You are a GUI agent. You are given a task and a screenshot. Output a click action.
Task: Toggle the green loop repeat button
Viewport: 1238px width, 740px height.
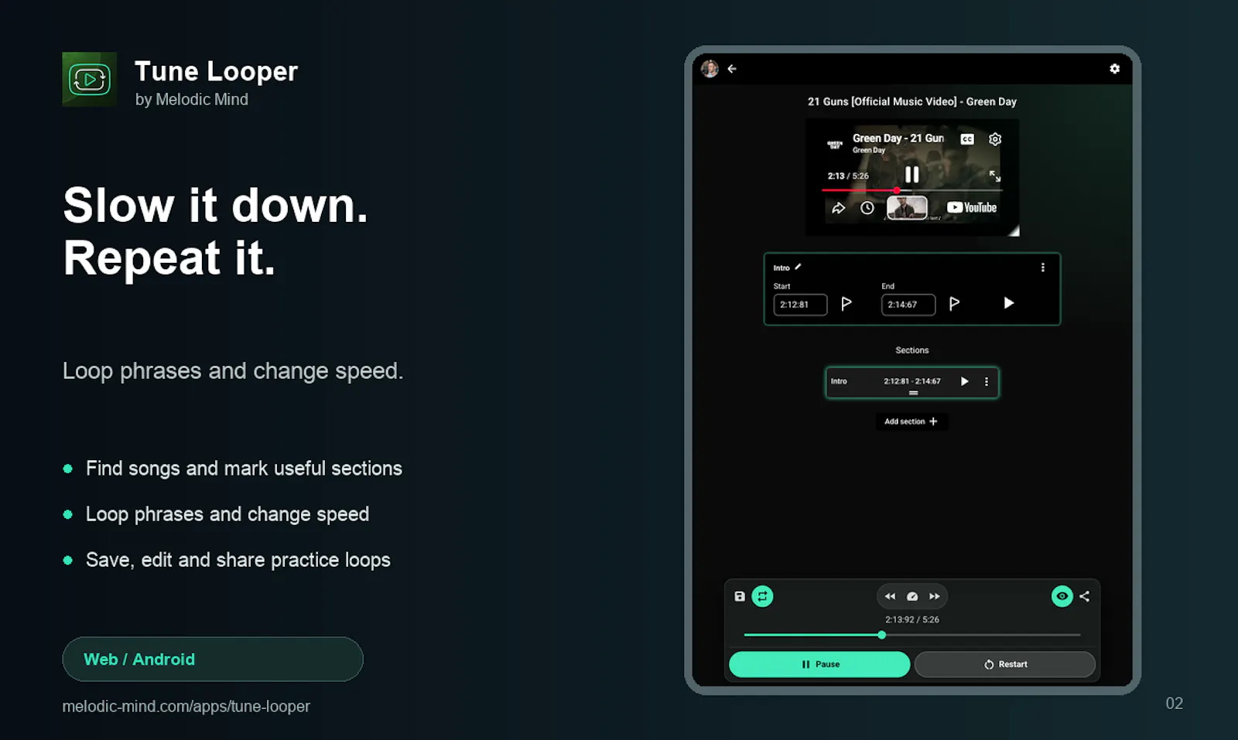tap(762, 596)
